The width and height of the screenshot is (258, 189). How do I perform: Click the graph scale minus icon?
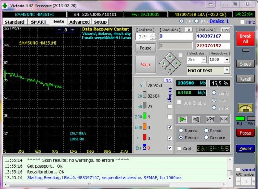(x=60, y=30)
